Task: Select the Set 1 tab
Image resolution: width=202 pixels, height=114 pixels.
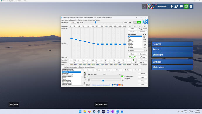Action: coord(130,26)
